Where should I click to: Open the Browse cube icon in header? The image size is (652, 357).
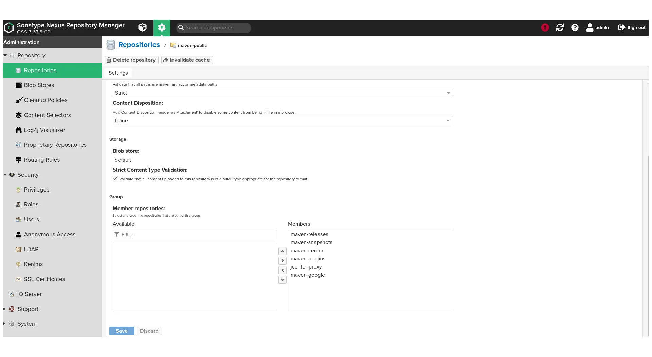(x=143, y=28)
